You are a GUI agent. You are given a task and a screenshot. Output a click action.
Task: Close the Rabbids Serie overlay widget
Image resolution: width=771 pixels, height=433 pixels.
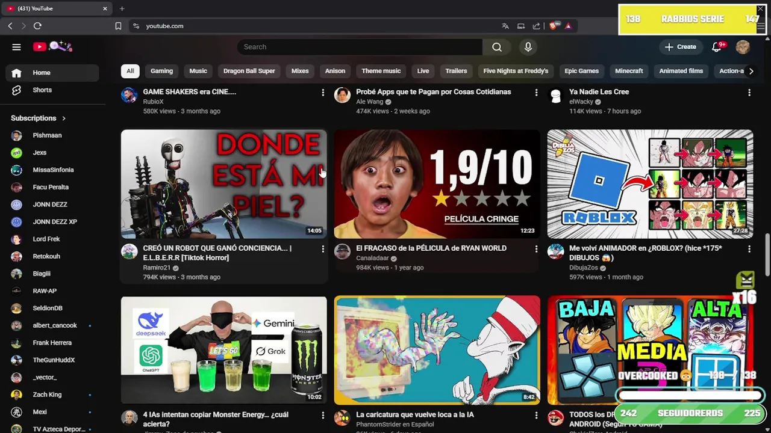[x=760, y=9]
